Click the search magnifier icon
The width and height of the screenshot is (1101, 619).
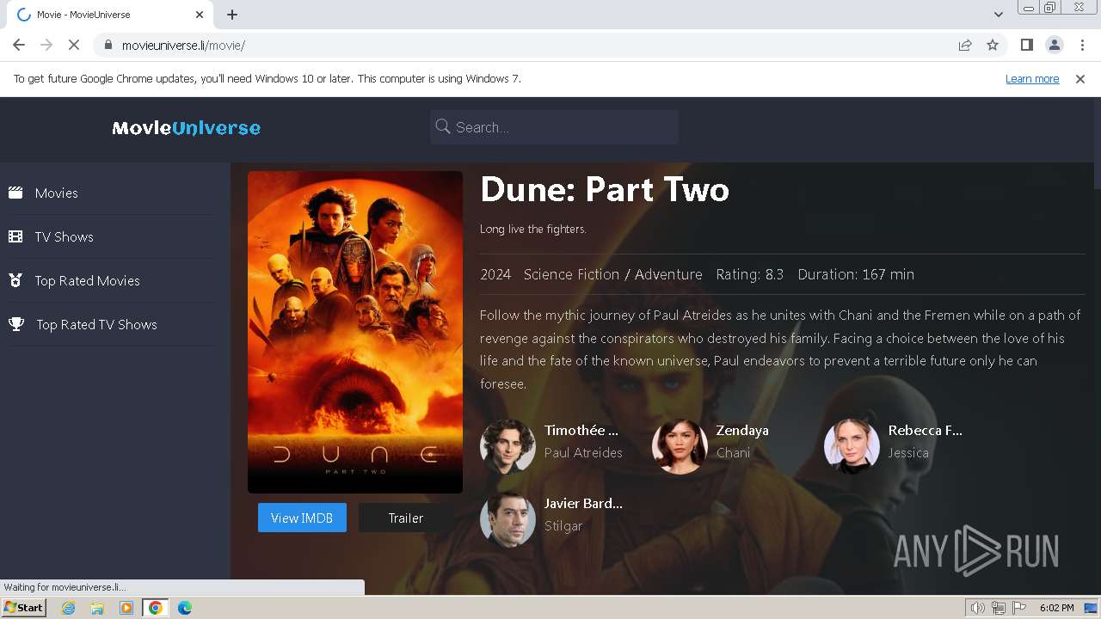pos(443,126)
